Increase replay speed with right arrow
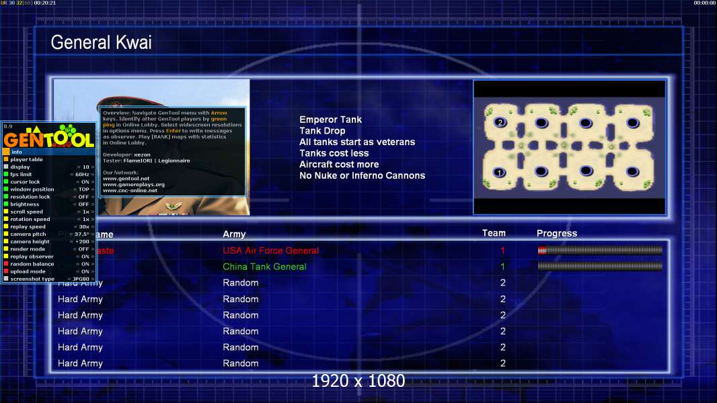Viewport: 717px width, 403px height. [x=93, y=226]
